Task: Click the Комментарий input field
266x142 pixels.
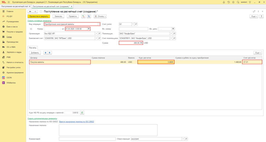Action: [87, 139]
